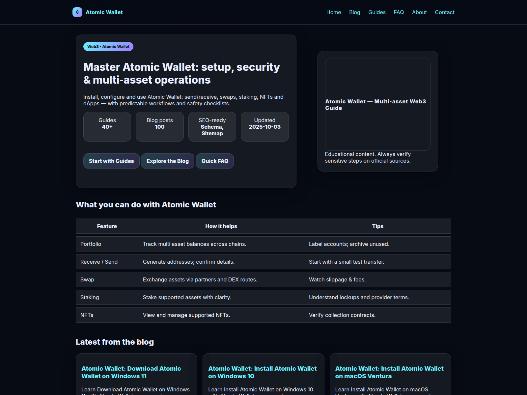Click 'Watch slippage & fees.' tip
This screenshot has width=527, height=395.
(378, 279)
